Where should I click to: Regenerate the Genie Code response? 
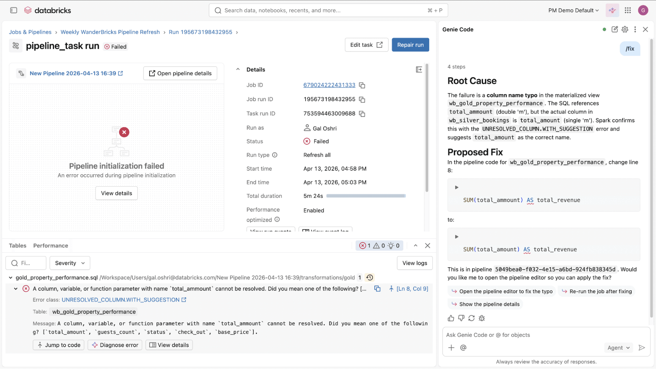(x=472, y=318)
